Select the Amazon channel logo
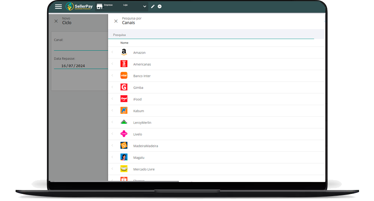Viewport: 374px width, 201px height. pyautogui.click(x=124, y=53)
